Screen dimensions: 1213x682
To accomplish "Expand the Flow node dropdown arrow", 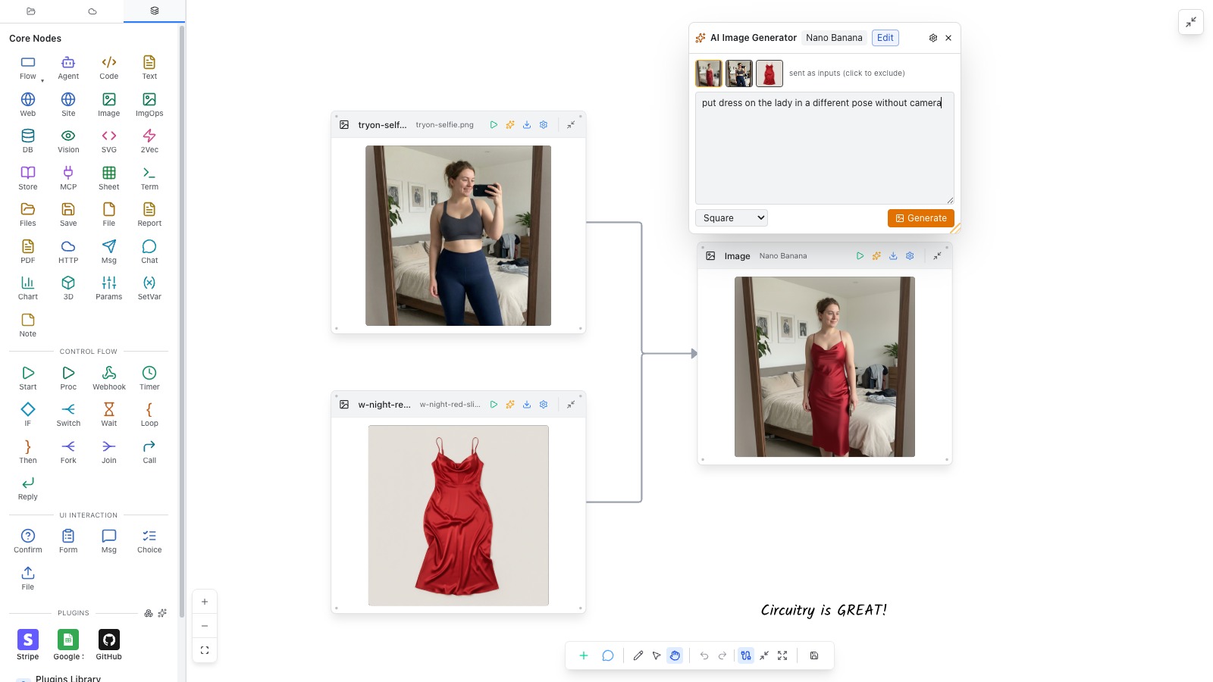I will pos(42,80).
